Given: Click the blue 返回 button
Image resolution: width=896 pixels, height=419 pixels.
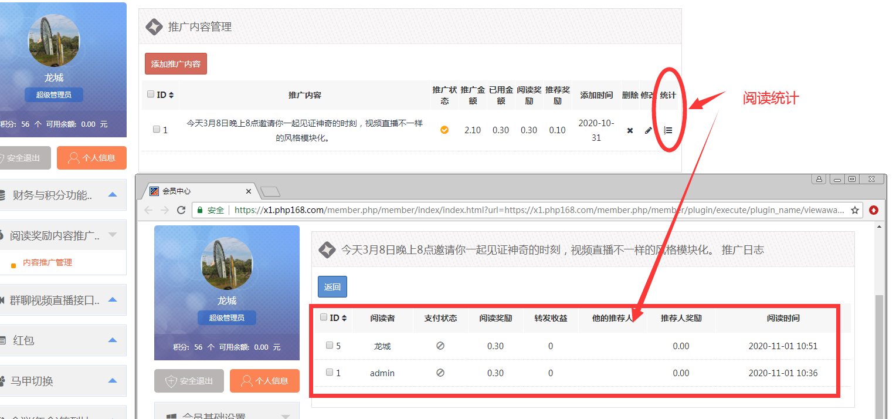Looking at the screenshot, I should pyautogui.click(x=332, y=287).
